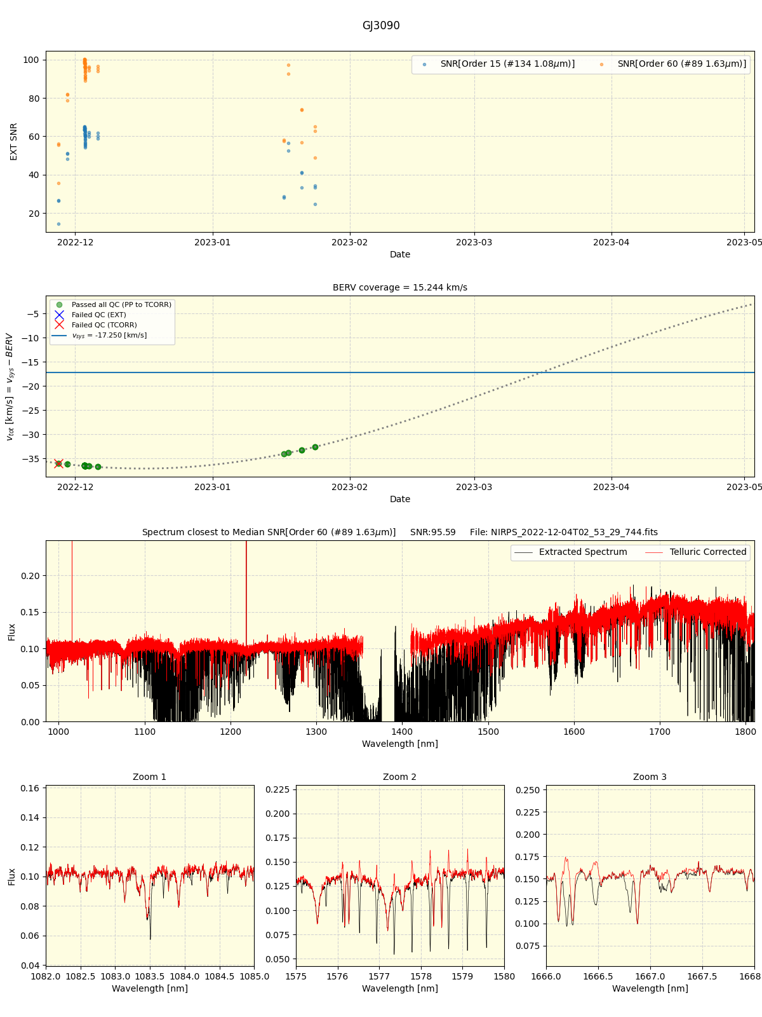Click 'Failed QC (EXT)' legend entry
This screenshot has width=762, height=1017.
(x=90, y=315)
